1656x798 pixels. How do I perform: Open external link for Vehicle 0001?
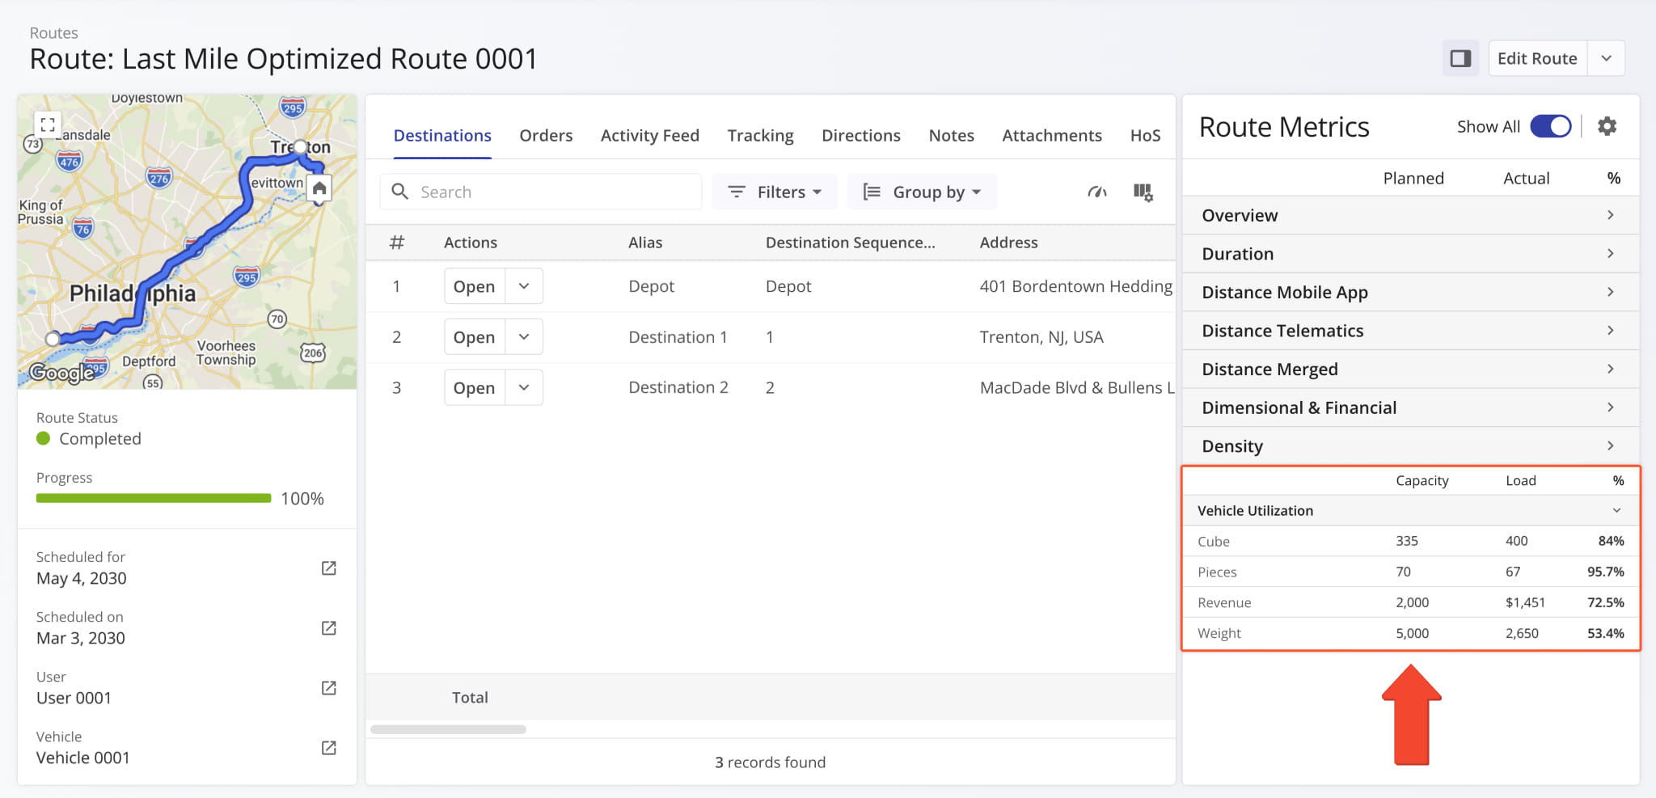click(328, 748)
